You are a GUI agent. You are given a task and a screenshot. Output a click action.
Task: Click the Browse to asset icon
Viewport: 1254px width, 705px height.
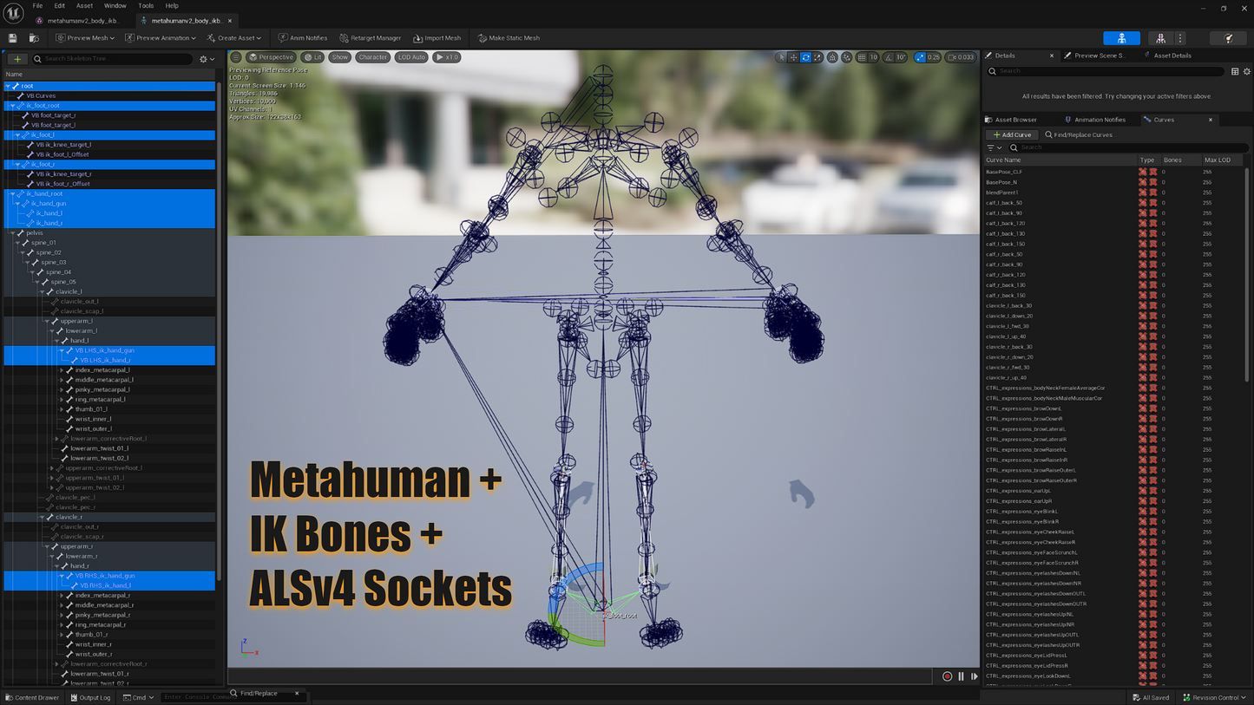(x=34, y=38)
